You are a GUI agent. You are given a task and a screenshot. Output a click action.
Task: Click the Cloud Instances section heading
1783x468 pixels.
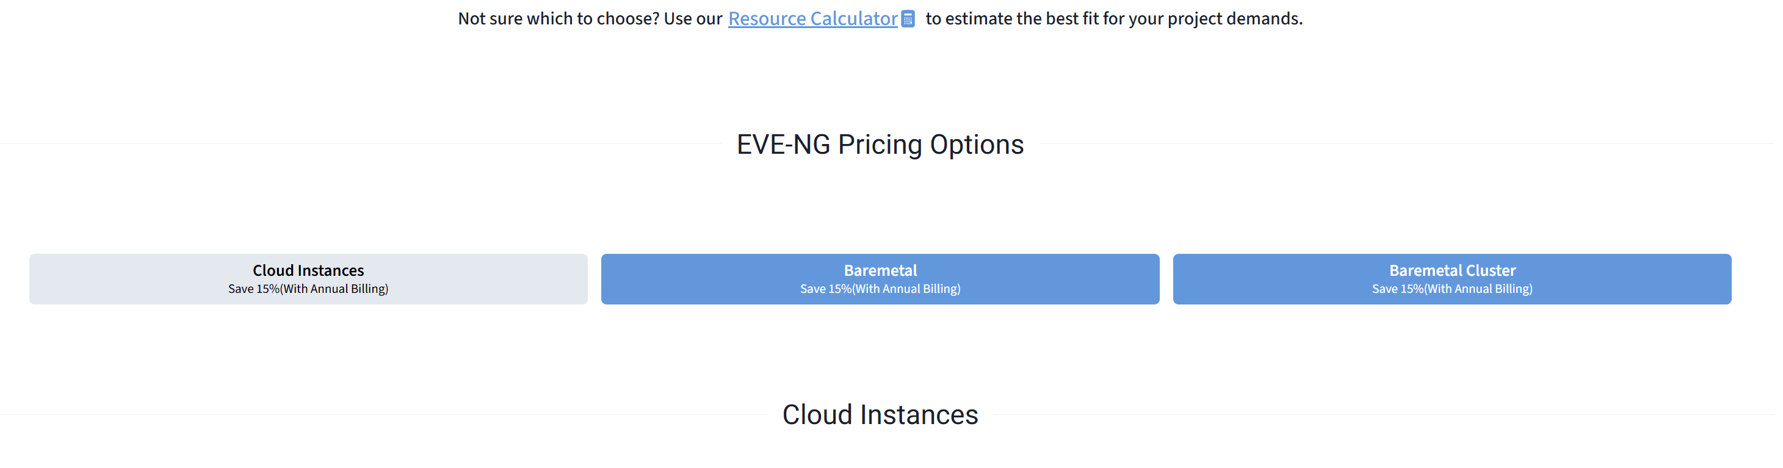(880, 414)
